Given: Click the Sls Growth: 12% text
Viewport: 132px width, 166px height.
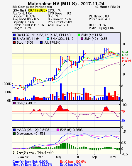Looking at the screenshot, I should pos(60,19).
